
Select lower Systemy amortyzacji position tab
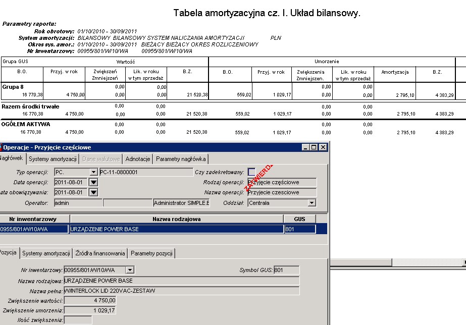pos(46,253)
